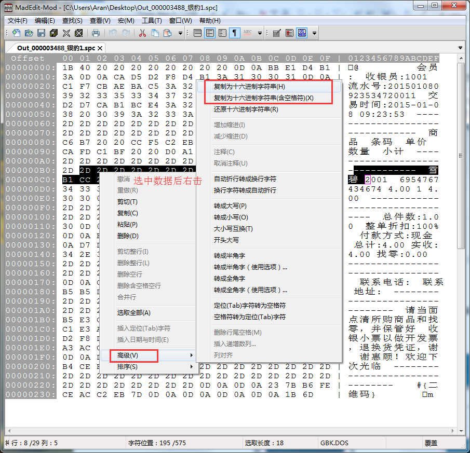Choose 换行字符转成自动折行
Image resolution: width=470 pixels, height=453 pixels.
click(268, 190)
